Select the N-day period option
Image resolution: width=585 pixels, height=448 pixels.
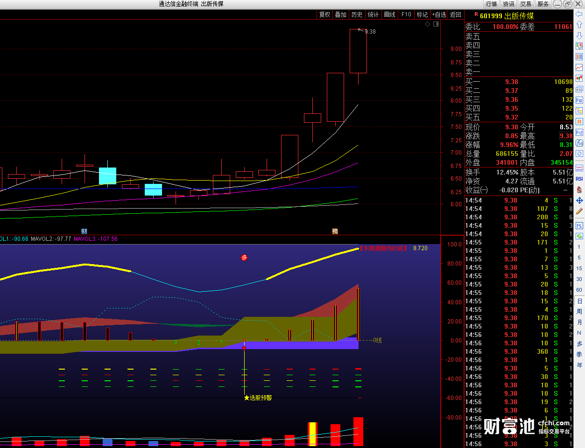coord(579,333)
